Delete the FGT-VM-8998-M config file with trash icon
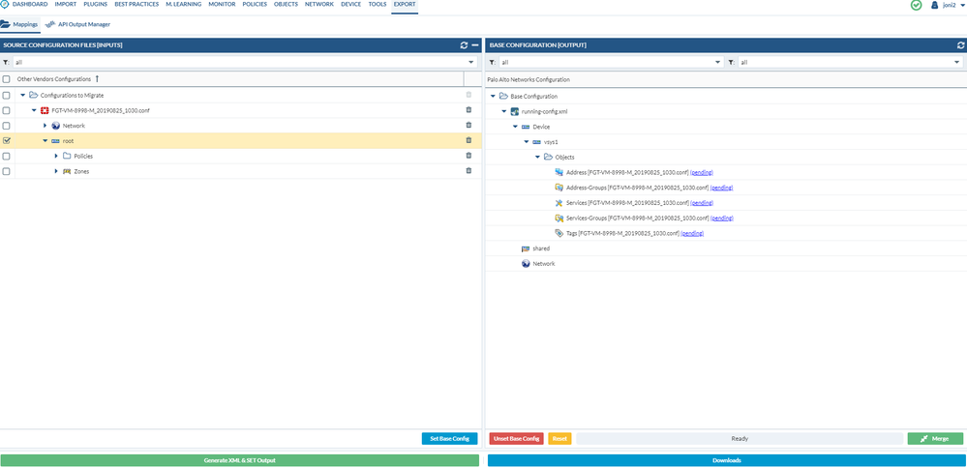The width and height of the screenshot is (967, 467). 469,110
